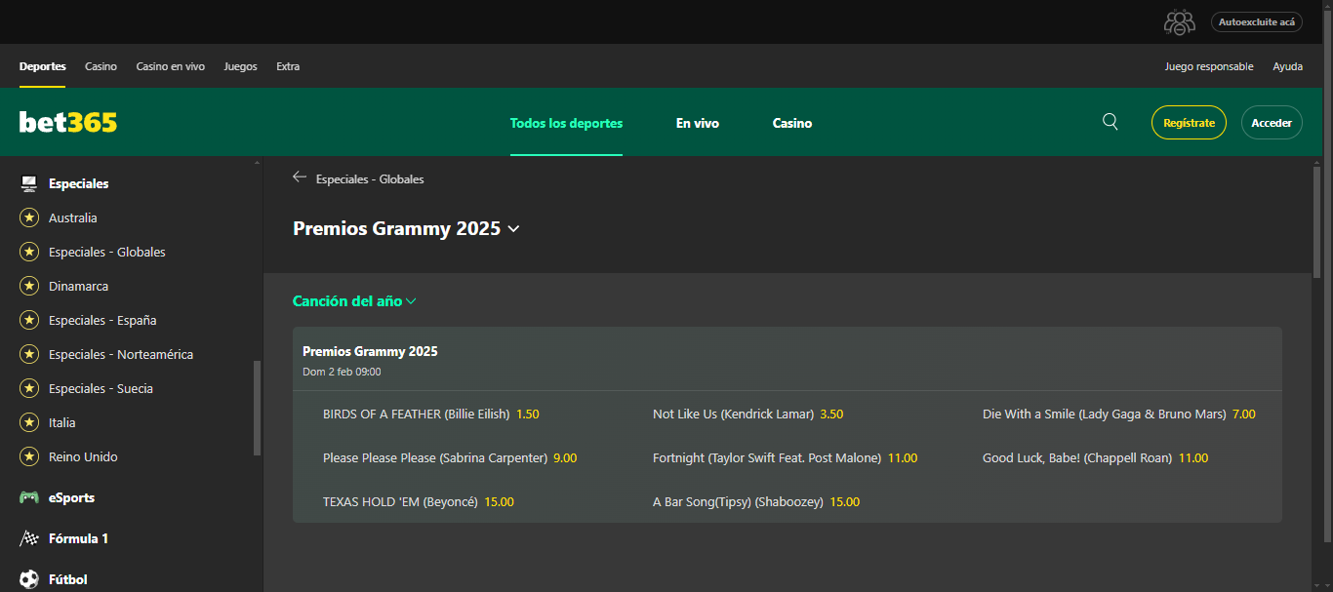The height and width of the screenshot is (592, 1333).
Task: Bet on Die With a Smile at 7.00
Action: [1119, 414]
